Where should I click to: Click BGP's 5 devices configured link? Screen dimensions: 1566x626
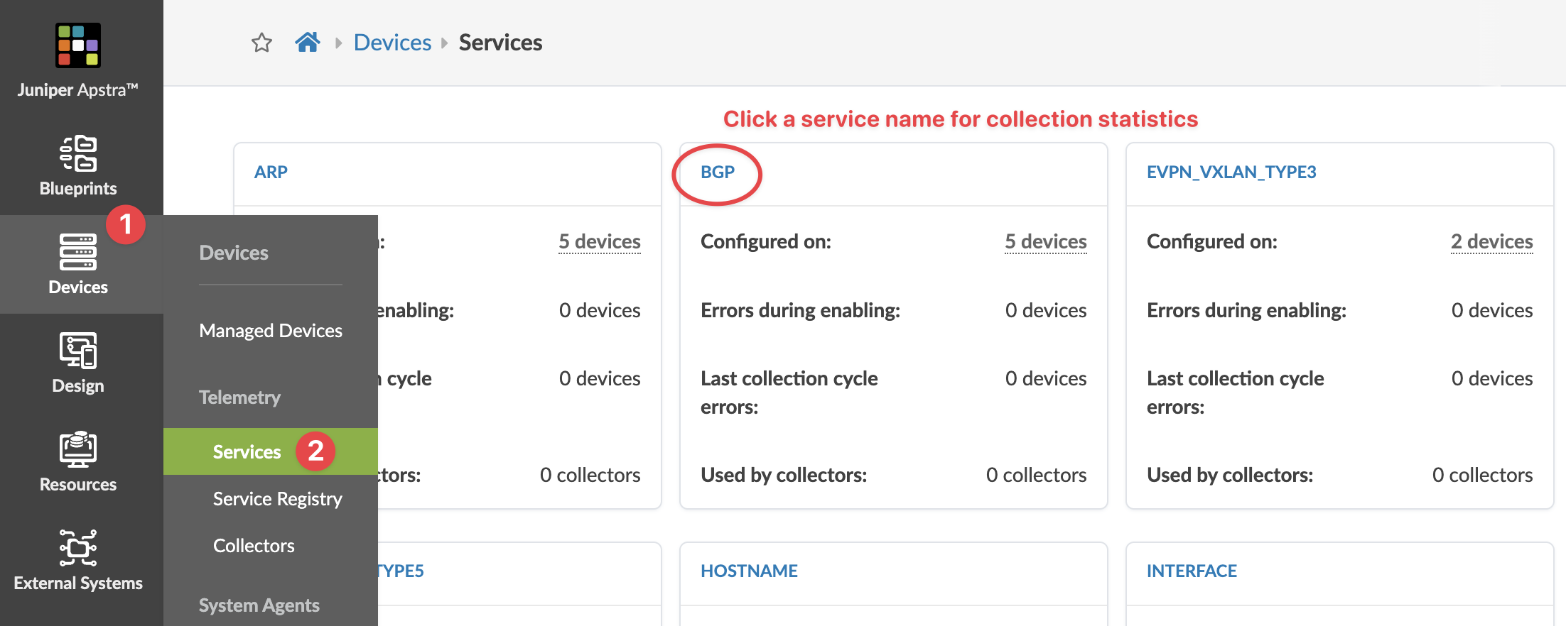(1045, 242)
